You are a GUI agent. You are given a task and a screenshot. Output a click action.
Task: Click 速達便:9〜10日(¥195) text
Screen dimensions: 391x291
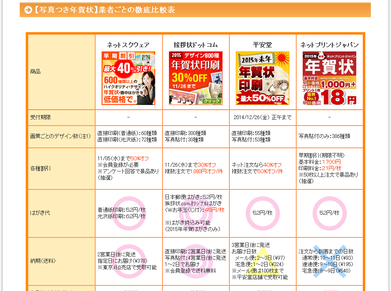(328, 264)
